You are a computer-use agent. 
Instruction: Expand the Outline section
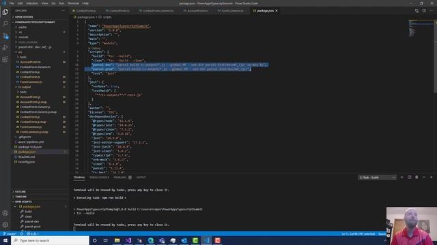(x=20, y=192)
